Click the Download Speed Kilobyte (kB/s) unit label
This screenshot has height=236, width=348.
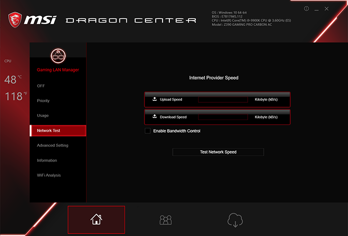tap(266, 117)
